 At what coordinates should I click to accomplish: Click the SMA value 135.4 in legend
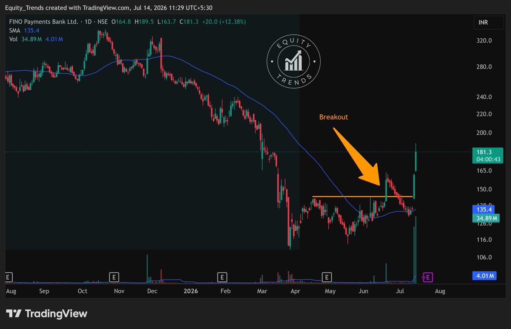(x=32, y=30)
